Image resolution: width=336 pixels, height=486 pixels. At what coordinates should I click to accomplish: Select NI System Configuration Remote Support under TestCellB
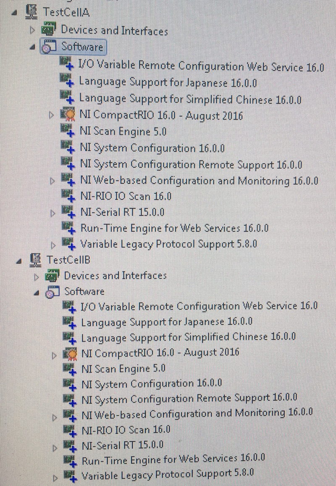pyautogui.click(x=189, y=399)
